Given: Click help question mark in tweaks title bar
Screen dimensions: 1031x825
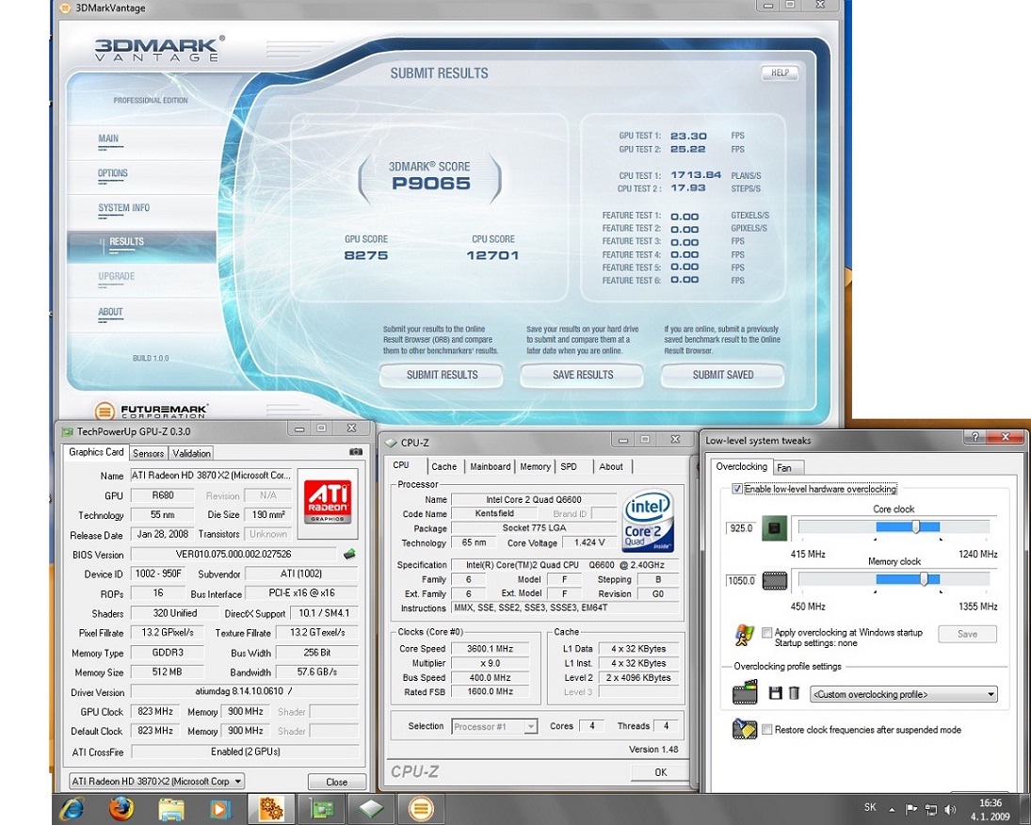Looking at the screenshot, I should (x=975, y=437).
